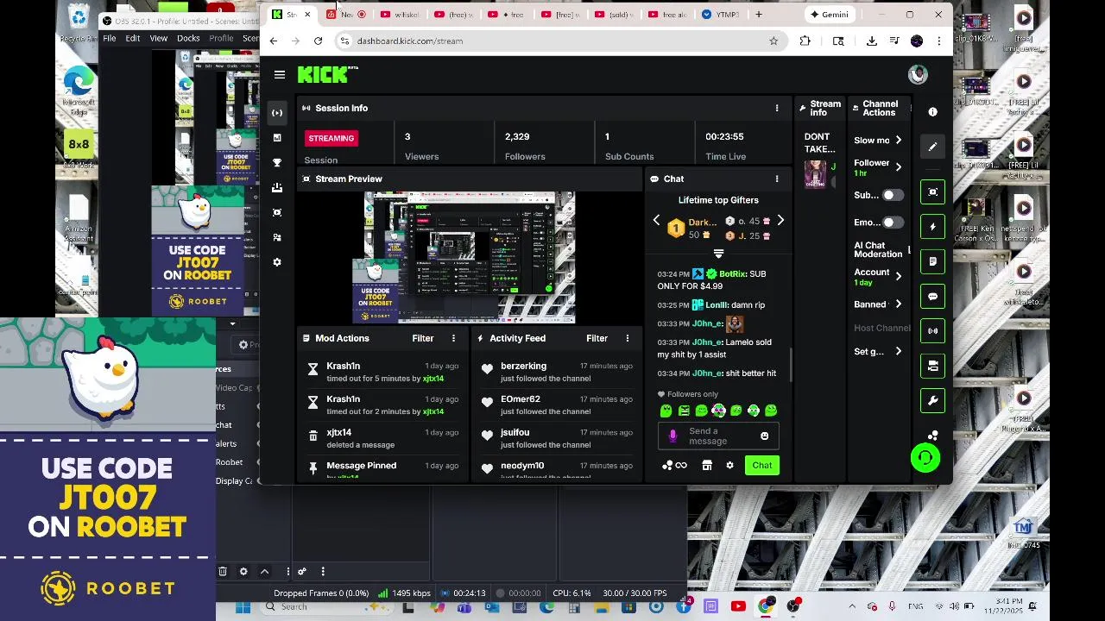Open Session Info three-dot options
Viewport: 1105px width, 621px height.
[x=776, y=108]
